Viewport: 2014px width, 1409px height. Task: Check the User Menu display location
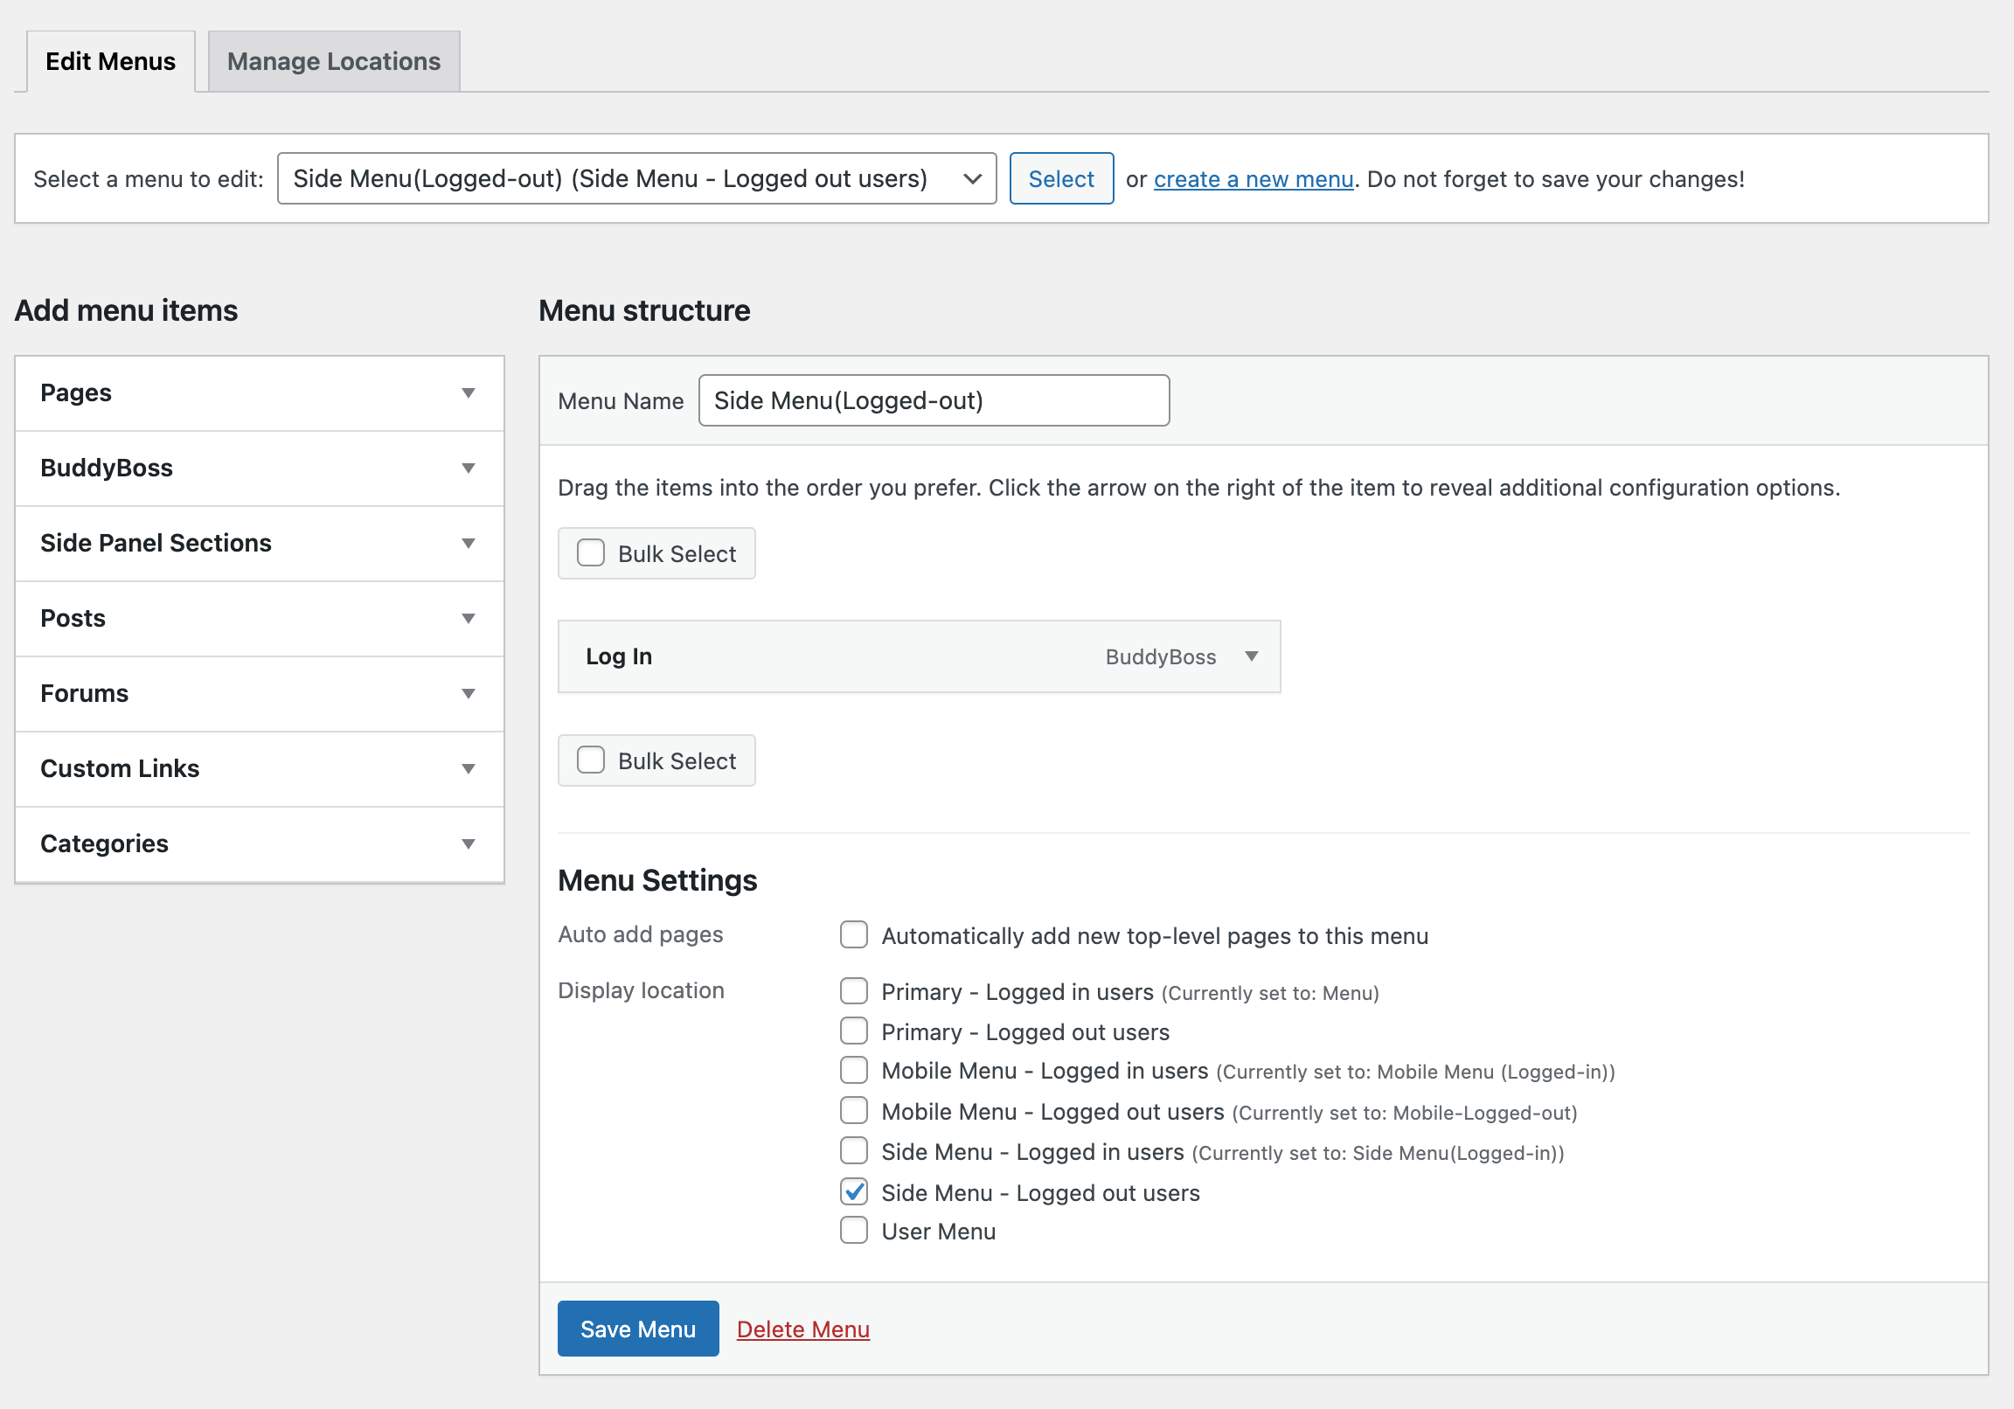coord(853,1231)
